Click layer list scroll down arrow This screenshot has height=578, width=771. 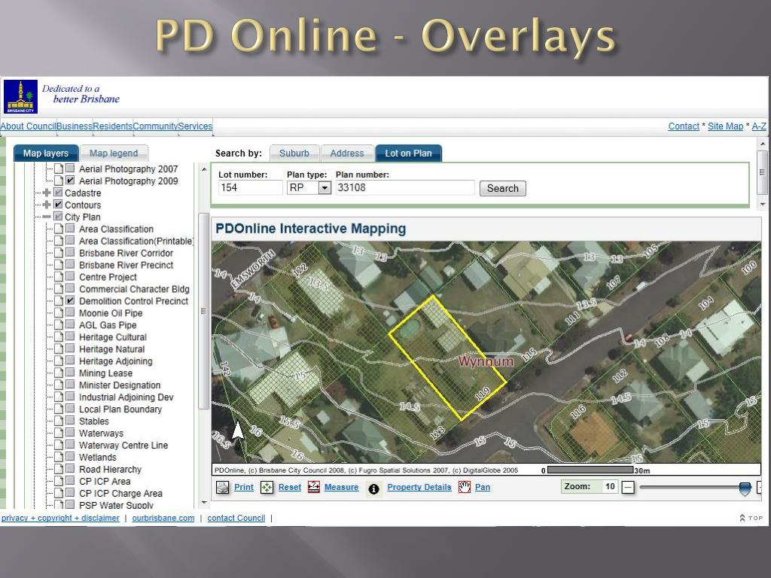pos(204,503)
